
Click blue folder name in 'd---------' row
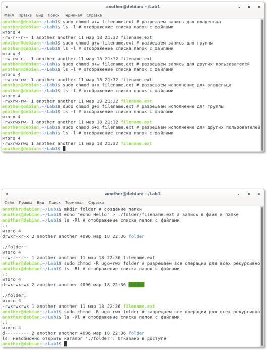tap(136, 333)
